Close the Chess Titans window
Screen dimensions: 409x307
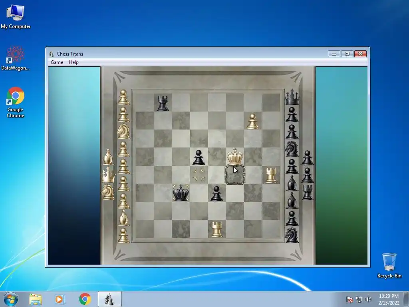pos(360,54)
